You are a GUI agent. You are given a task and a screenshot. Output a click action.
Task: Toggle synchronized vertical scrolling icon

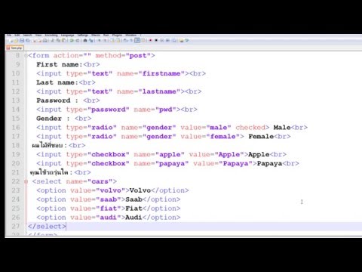pyautogui.click(x=112, y=40)
